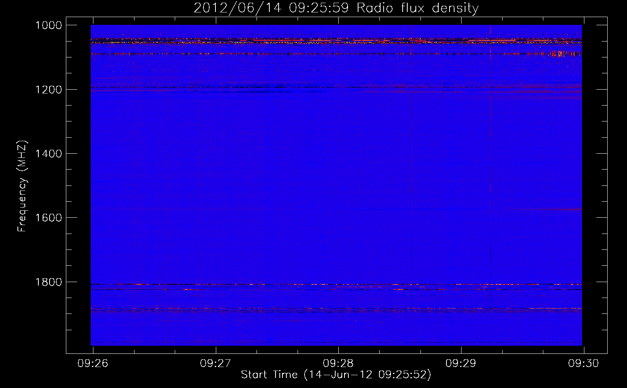Click the 1800 frequency tick label

[x=48, y=282]
